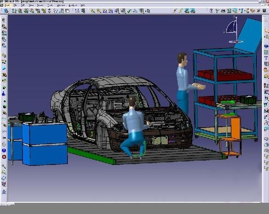Open the Help menu
The height and width of the screenshot is (214, 269).
[83, 5]
